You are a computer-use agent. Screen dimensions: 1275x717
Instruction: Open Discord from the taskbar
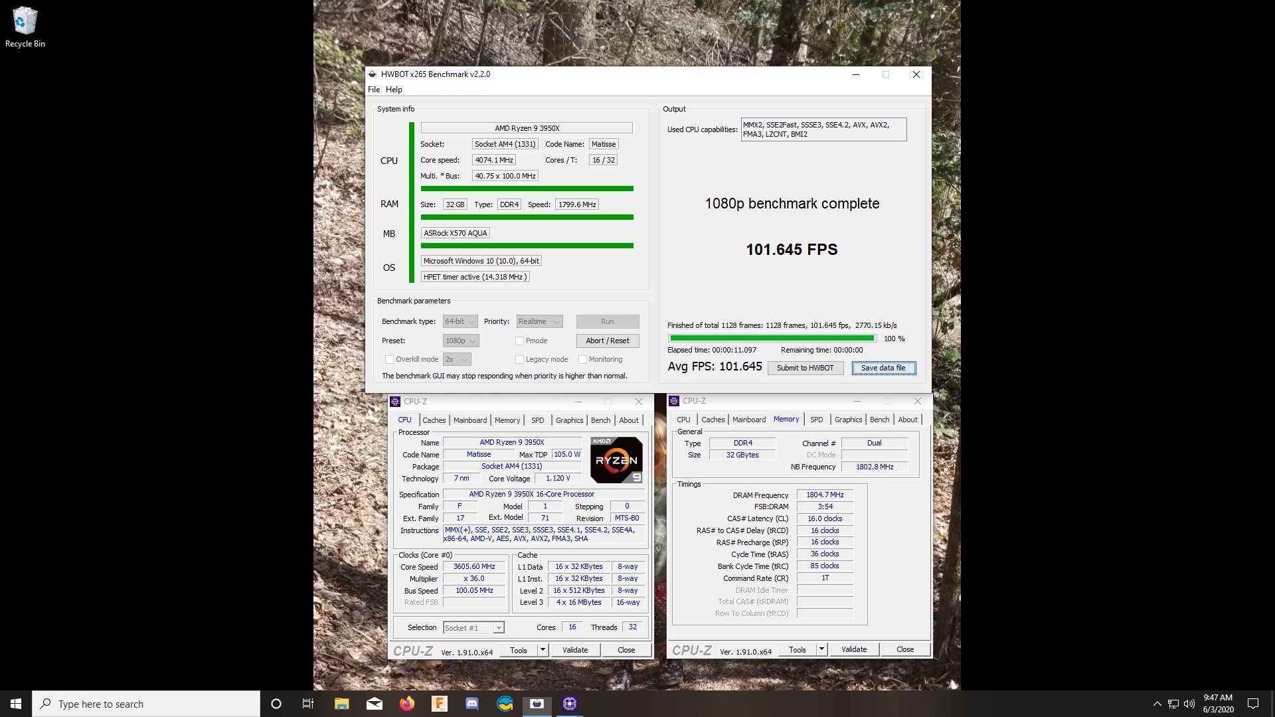pyautogui.click(x=472, y=704)
